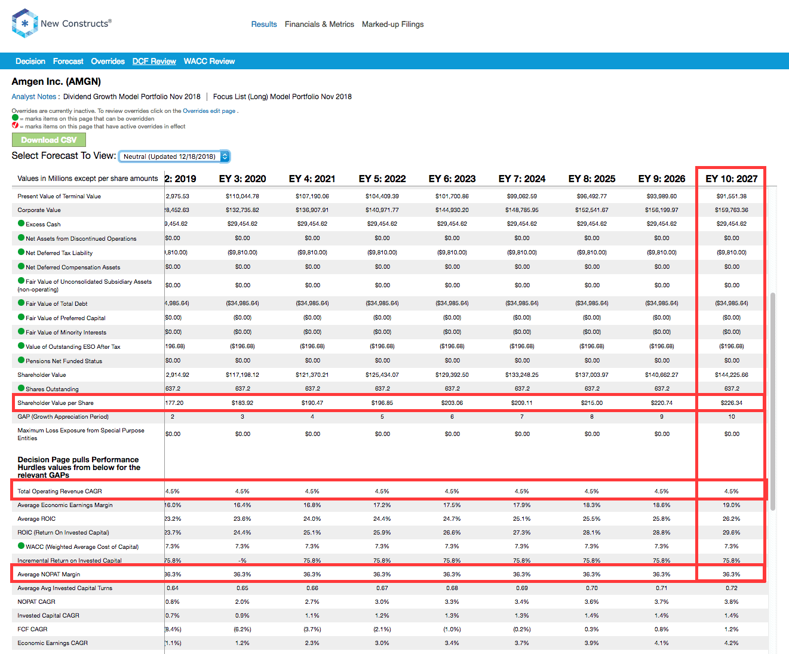Screen dimensions: 789x654
Task: Click the Focus List (Long) Model Portfolio Nov 2018 text
Action: [x=283, y=97]
